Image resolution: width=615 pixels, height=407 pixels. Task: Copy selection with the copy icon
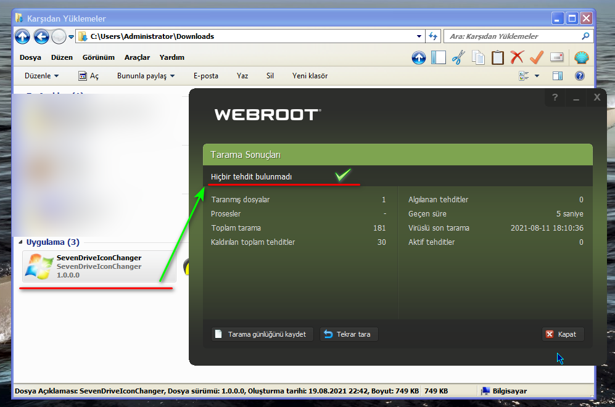[x=478, y=57]
